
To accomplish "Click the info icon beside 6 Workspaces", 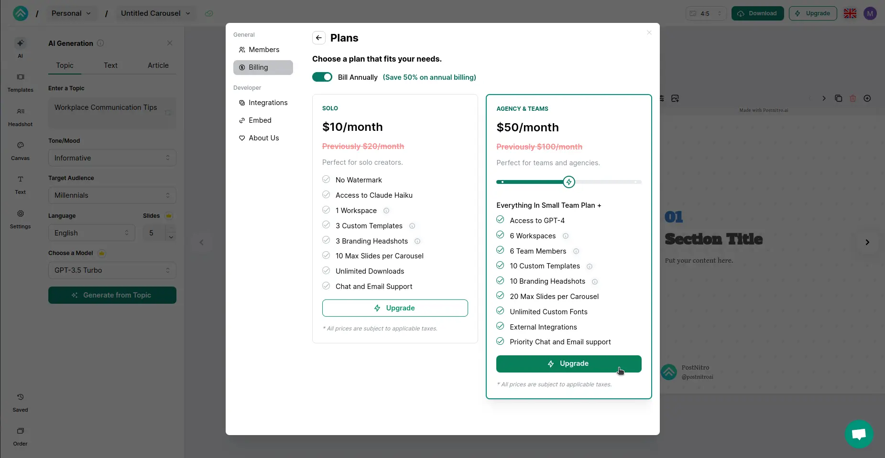I will pyautogui.click(x=566, y=236).
